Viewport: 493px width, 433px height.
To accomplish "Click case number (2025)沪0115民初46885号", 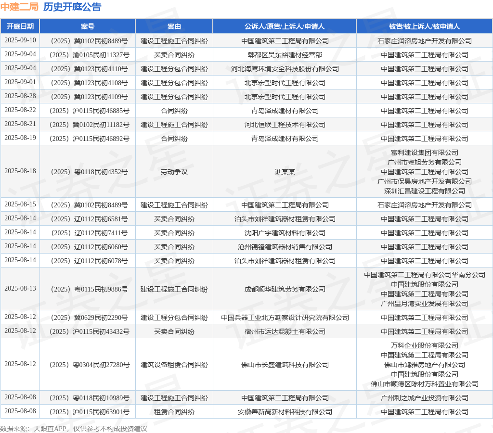I will 89,111.
